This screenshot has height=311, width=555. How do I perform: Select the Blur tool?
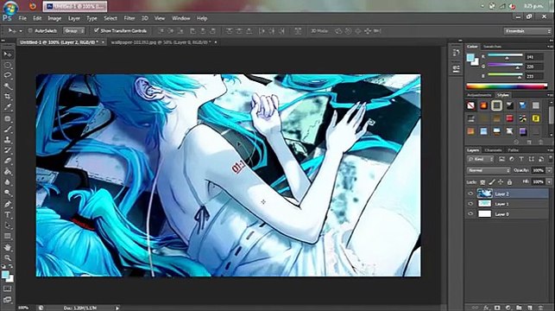[x=8, y=182]
